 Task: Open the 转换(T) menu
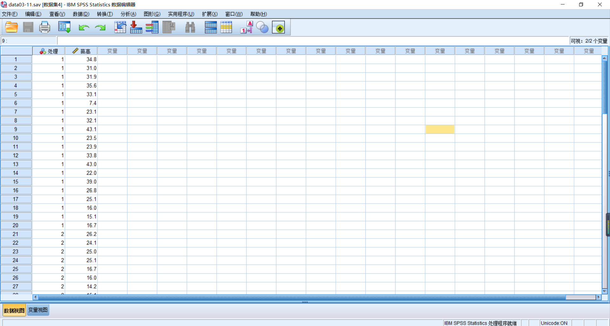pyautogui.click(x=105, y=14)
